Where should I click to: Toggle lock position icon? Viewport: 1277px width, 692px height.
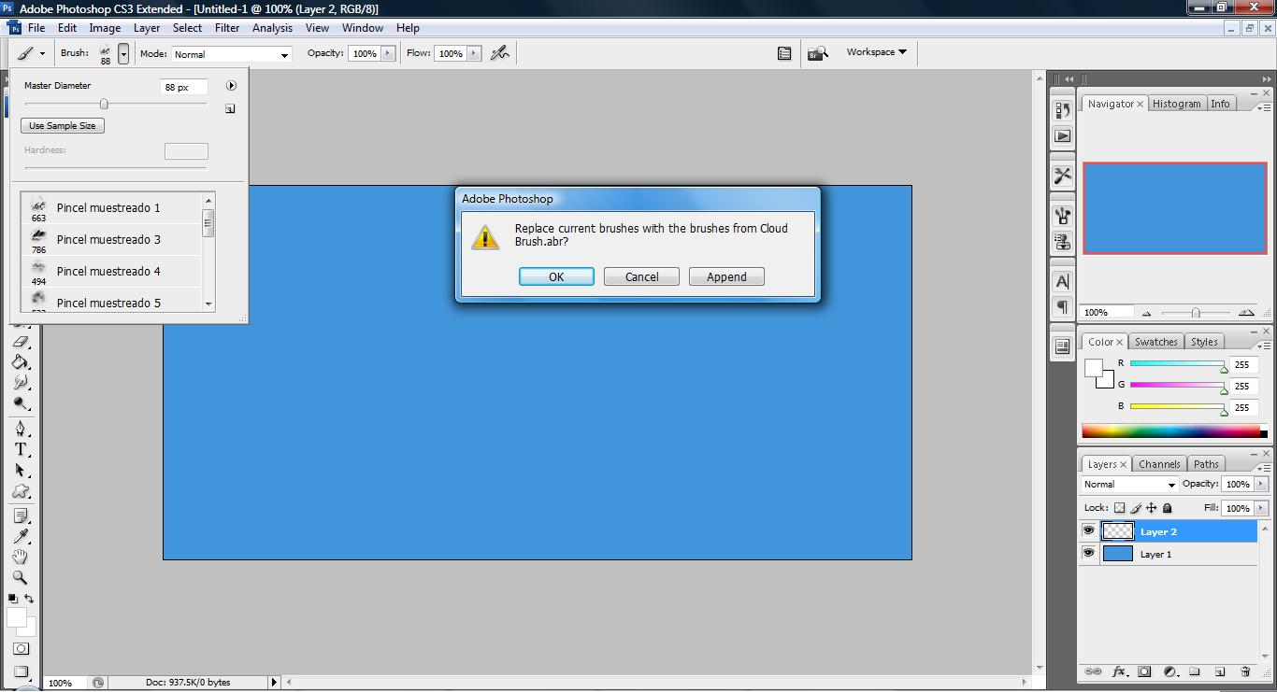(x=1152, y=508)
